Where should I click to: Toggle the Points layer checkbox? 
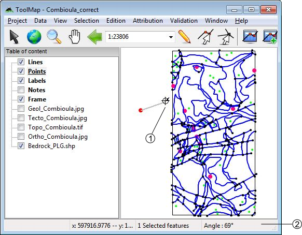point(21,71)
